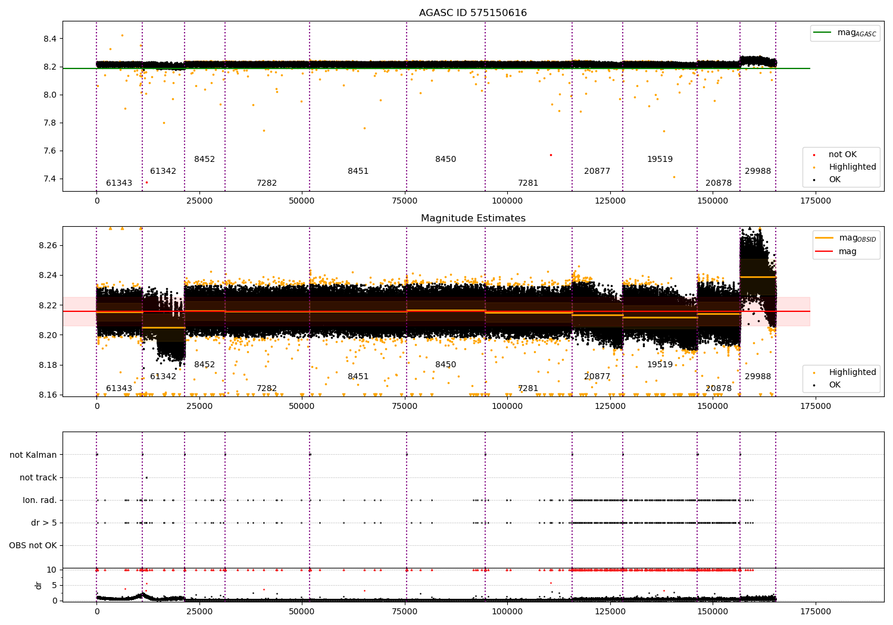Image resolution: width=893 pixels, height=625 pixels.
Task: Click obsid label 19519 in the AGASC ID plot
Action: pos(660,160)
